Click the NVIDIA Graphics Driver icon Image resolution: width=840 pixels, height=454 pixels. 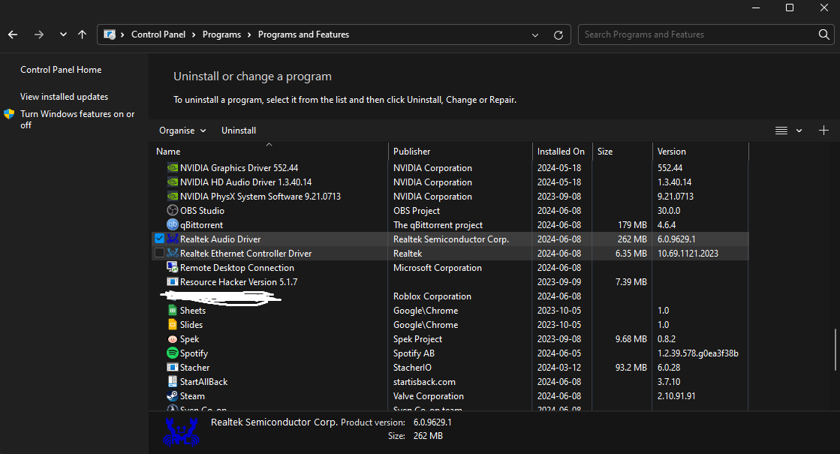coord(172,168)
